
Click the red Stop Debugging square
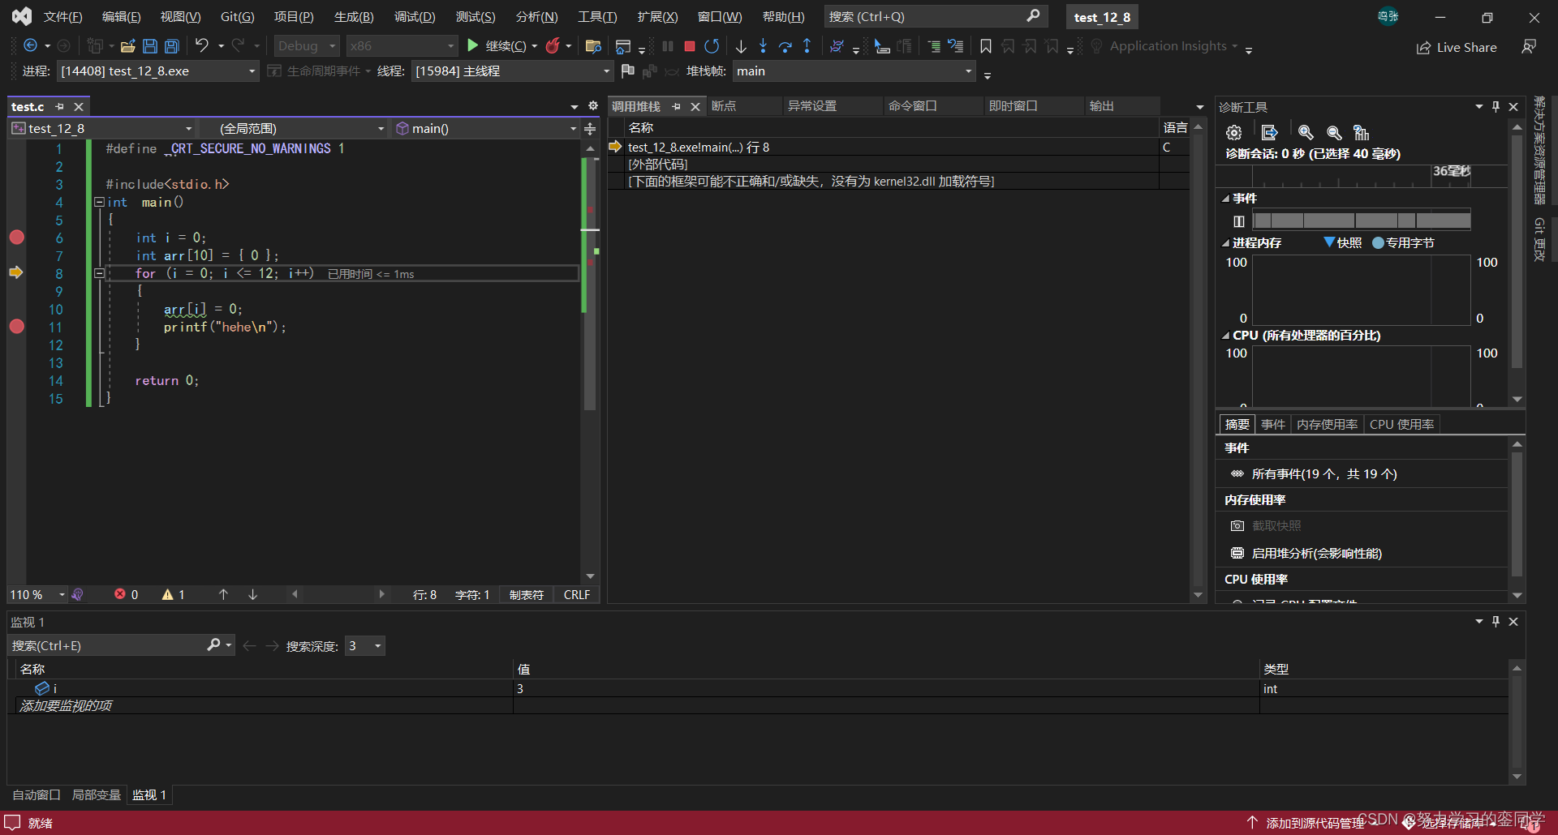click(x=689, y=46)
